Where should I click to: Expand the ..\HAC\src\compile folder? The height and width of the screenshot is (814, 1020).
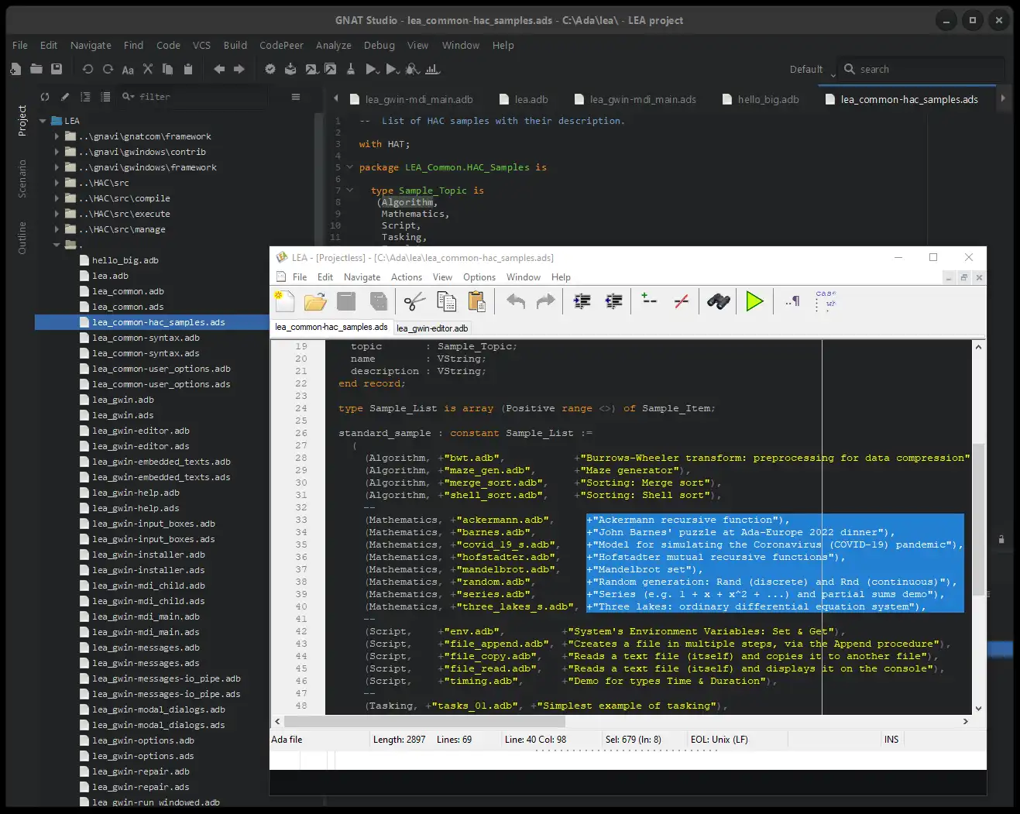pos(57,198)
